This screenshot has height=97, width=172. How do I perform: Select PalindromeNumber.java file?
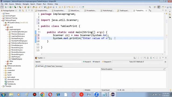[19, 43]
